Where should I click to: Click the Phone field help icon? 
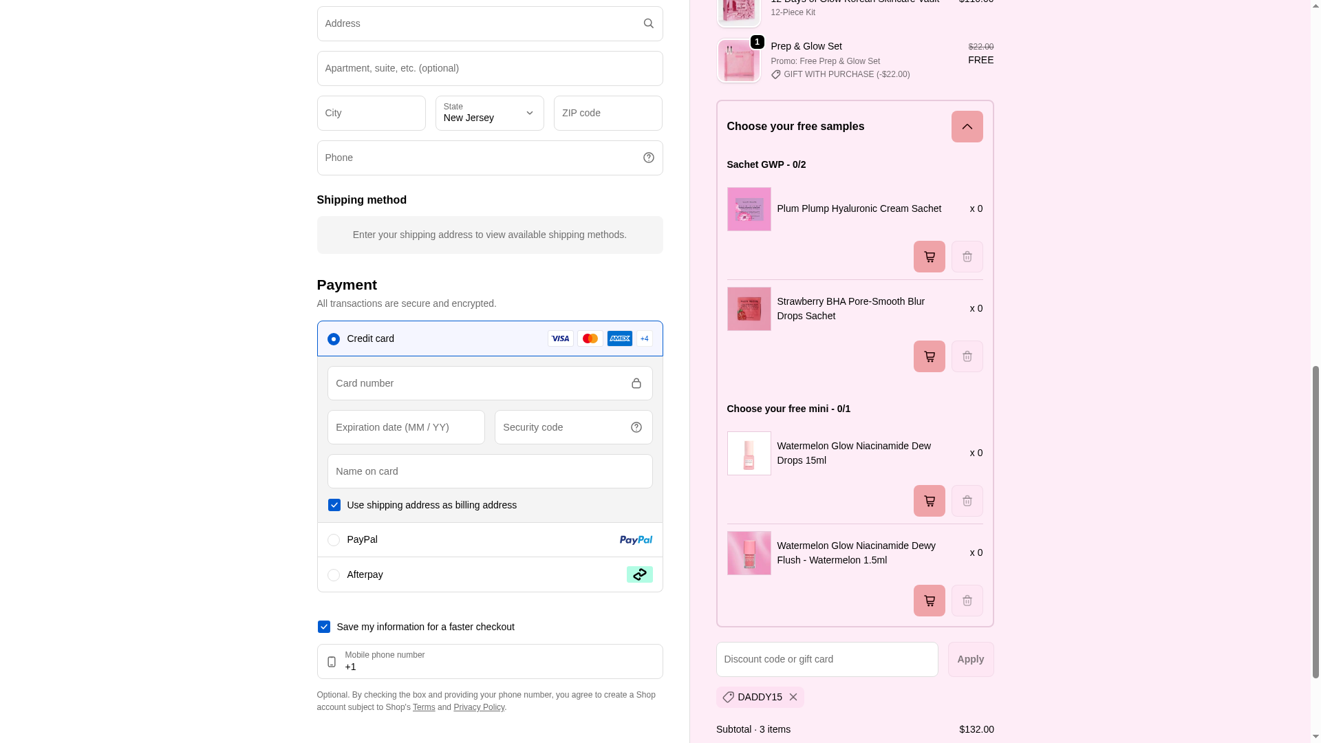648,158
